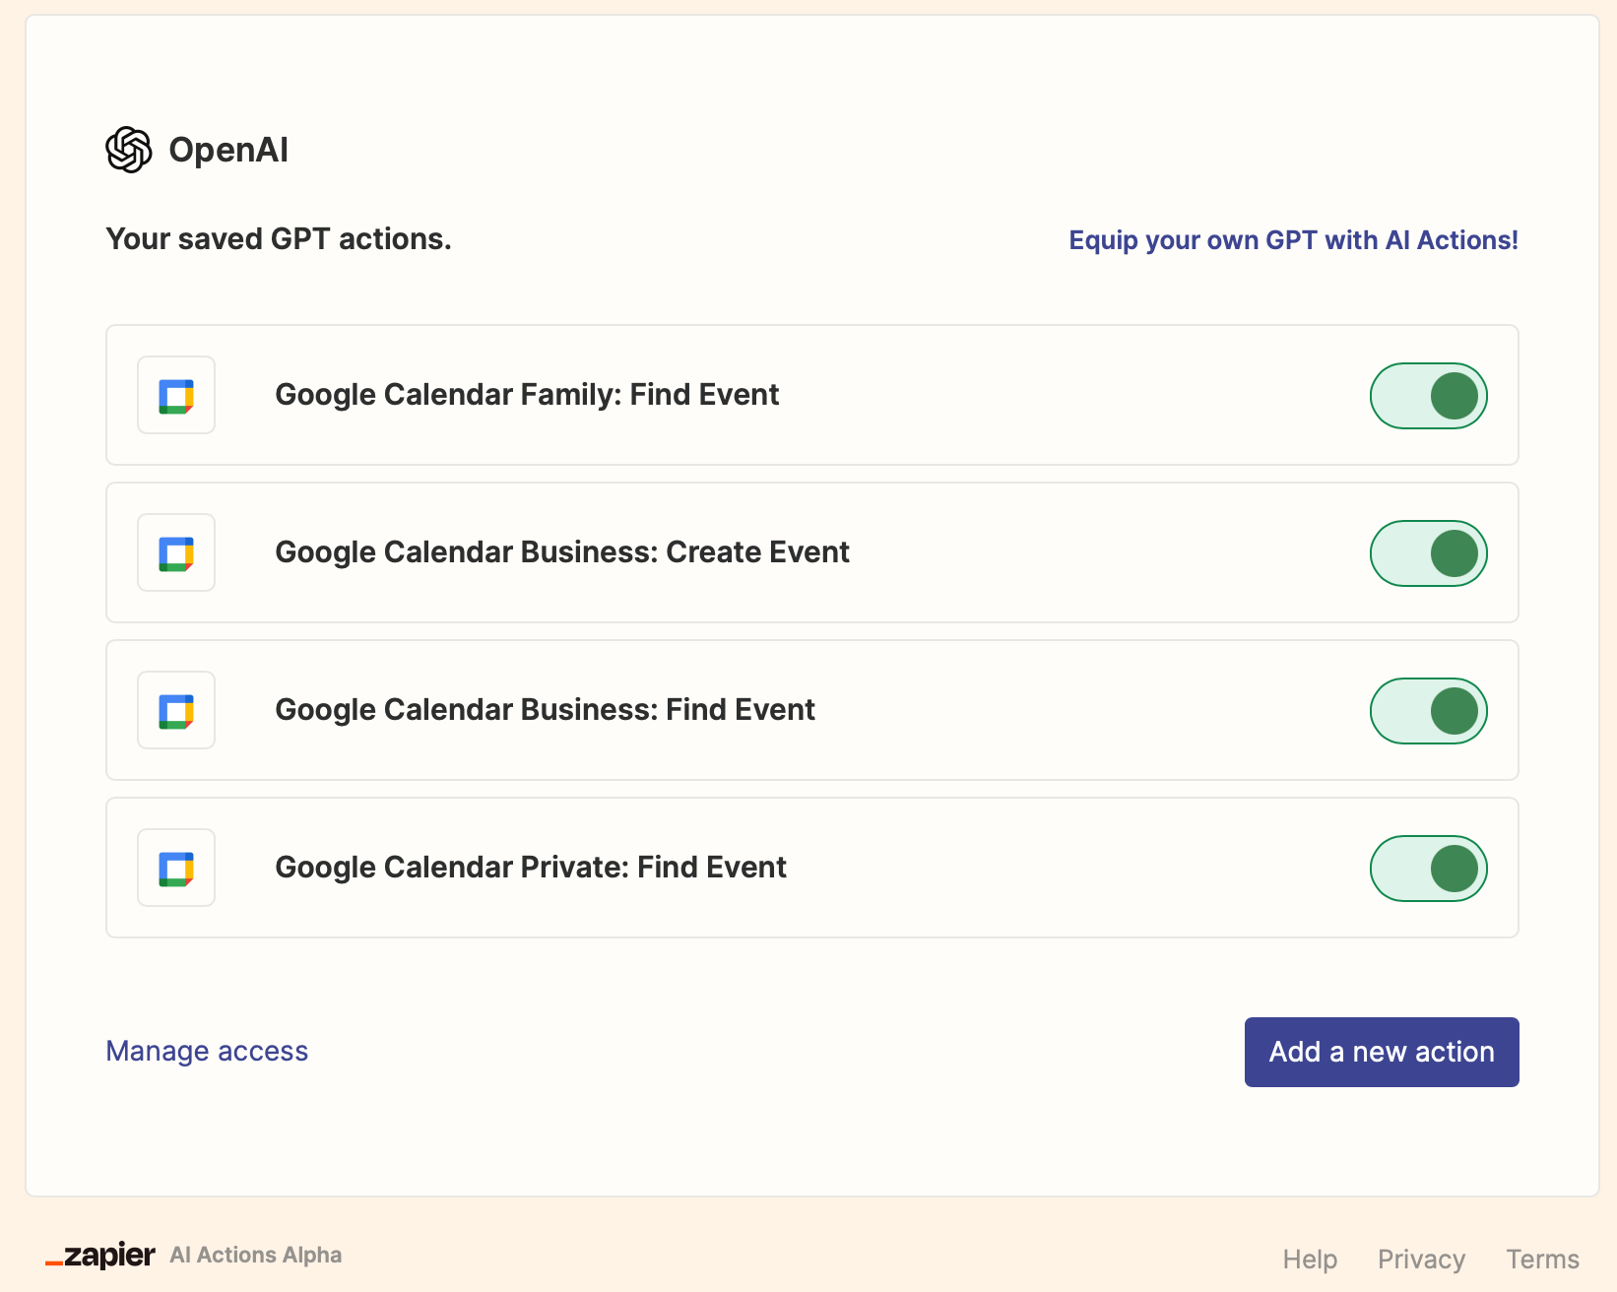The width and height of the screenshot is (1617, 1292).
Task: Click Google Calendar icon for Business Create Event
Action: pos(176,553)
